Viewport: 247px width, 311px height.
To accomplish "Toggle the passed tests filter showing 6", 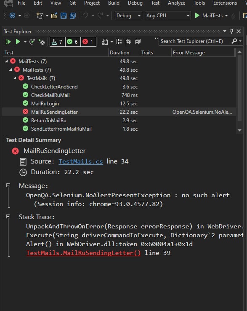I will (x=73, y=42).
